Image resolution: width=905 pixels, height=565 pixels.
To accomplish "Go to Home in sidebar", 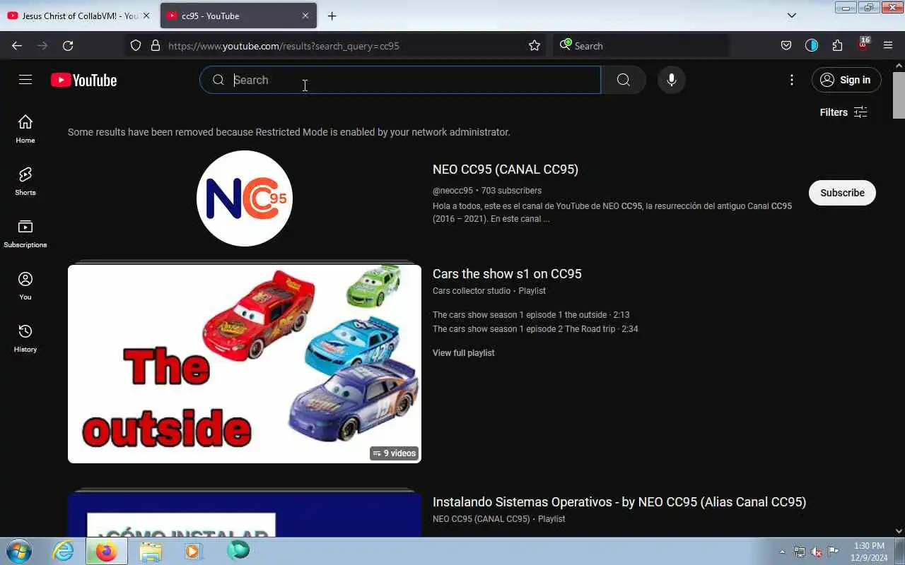I will pyautogui.click(x=25, y=129).
